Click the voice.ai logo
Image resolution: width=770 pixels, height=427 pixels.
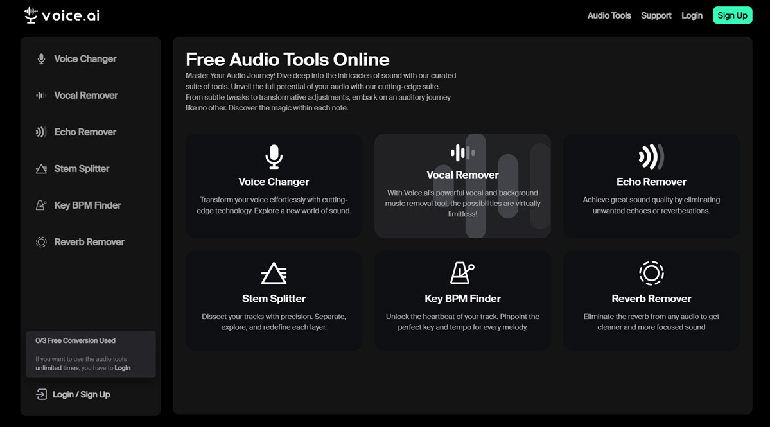pos(60,15)
